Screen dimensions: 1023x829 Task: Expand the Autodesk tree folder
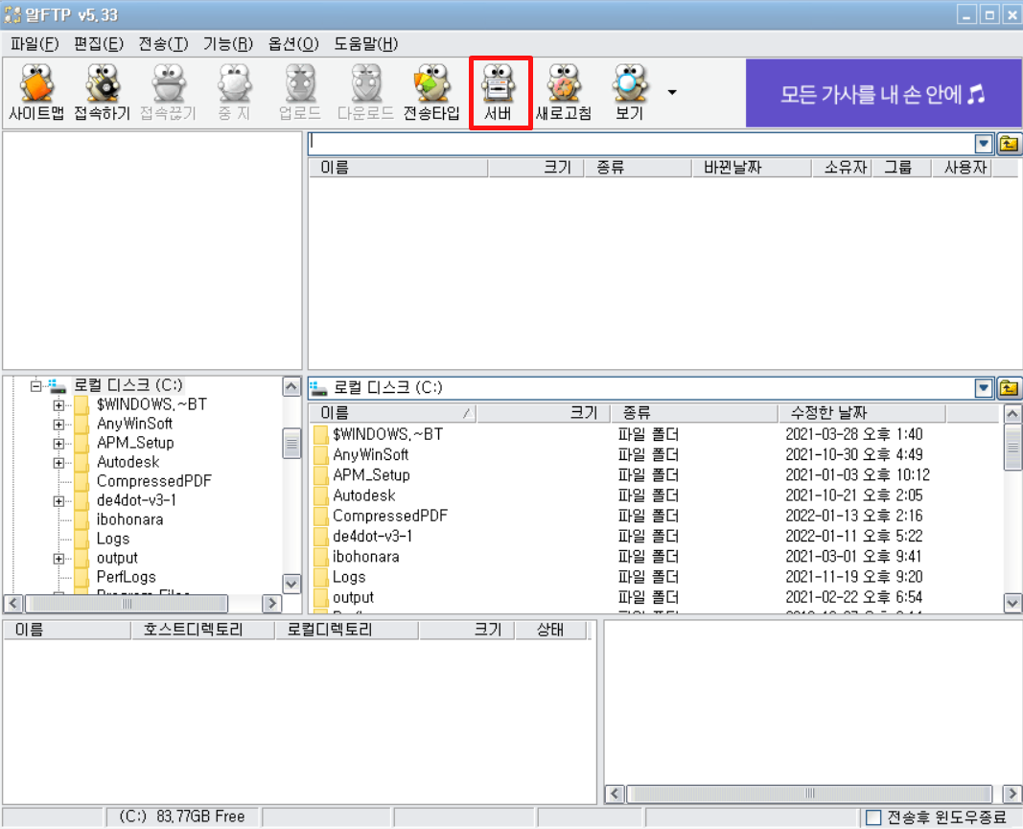pos(58,463)
